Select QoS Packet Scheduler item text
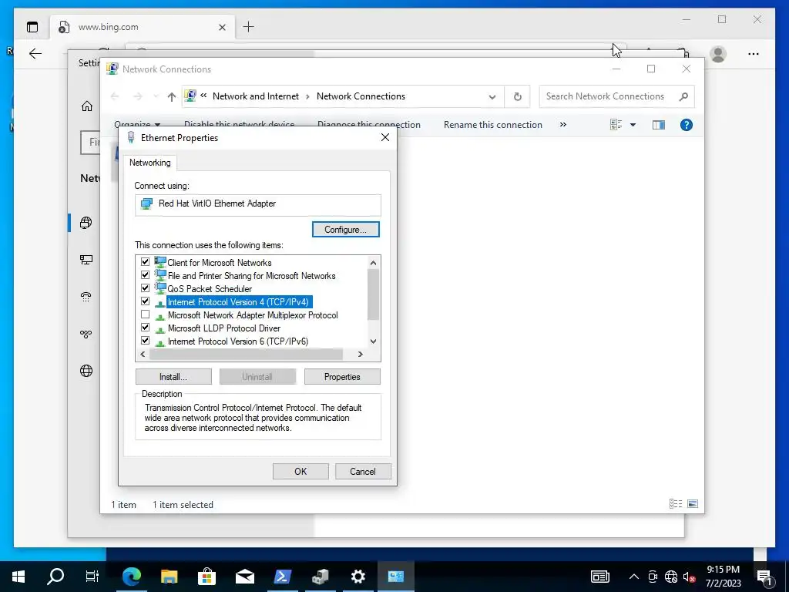The image size is (789, 592). [x=210, y=289]
